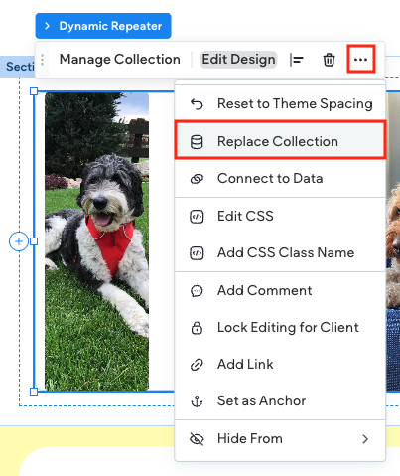The height and width of the screenshot is (476, 400).
Task: Choose Connect to Data option
Action: click(280, 179)
